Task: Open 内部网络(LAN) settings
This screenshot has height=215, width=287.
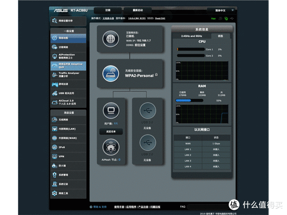Action: [x=68, y=129]
